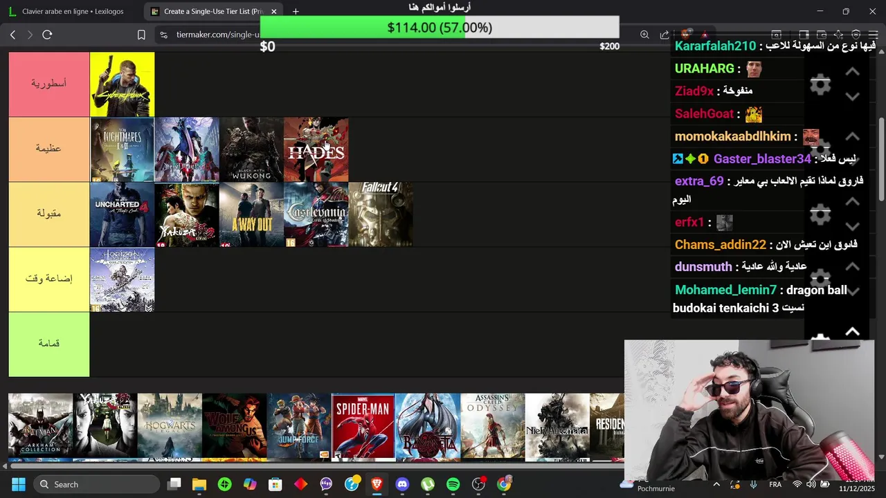Move the إضاعة وقت tier row up
The image size is (886, 498).
coord(852,266)
